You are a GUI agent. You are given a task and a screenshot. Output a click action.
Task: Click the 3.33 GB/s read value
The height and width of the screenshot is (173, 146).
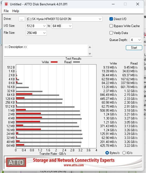[x=131, y=138]
